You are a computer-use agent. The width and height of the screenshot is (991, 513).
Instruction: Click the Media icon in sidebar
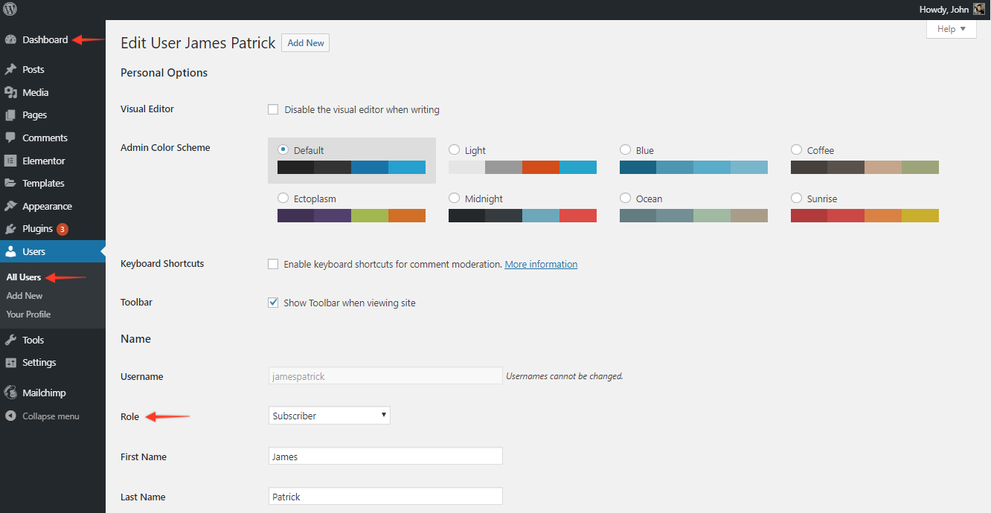[x=10, y=92]
